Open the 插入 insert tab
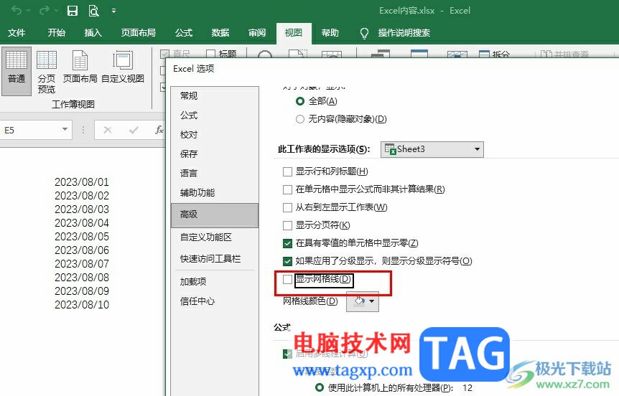 tap(93, 33)
